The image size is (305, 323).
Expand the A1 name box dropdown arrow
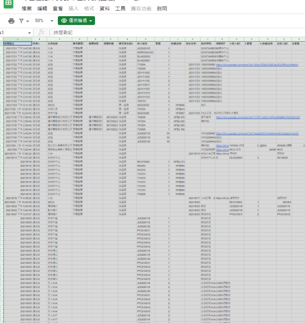pyautogui.click(x=30, y=33)
